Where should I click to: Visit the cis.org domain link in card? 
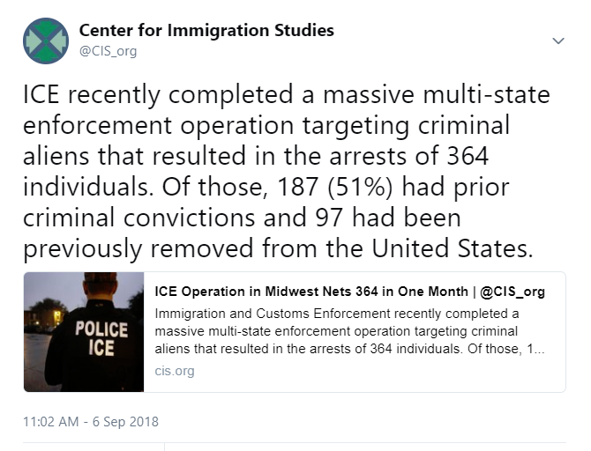point(175,371)
